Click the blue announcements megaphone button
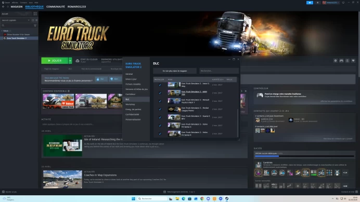The width and height of the screenshot is (360, 202). [x=310, y=3]
